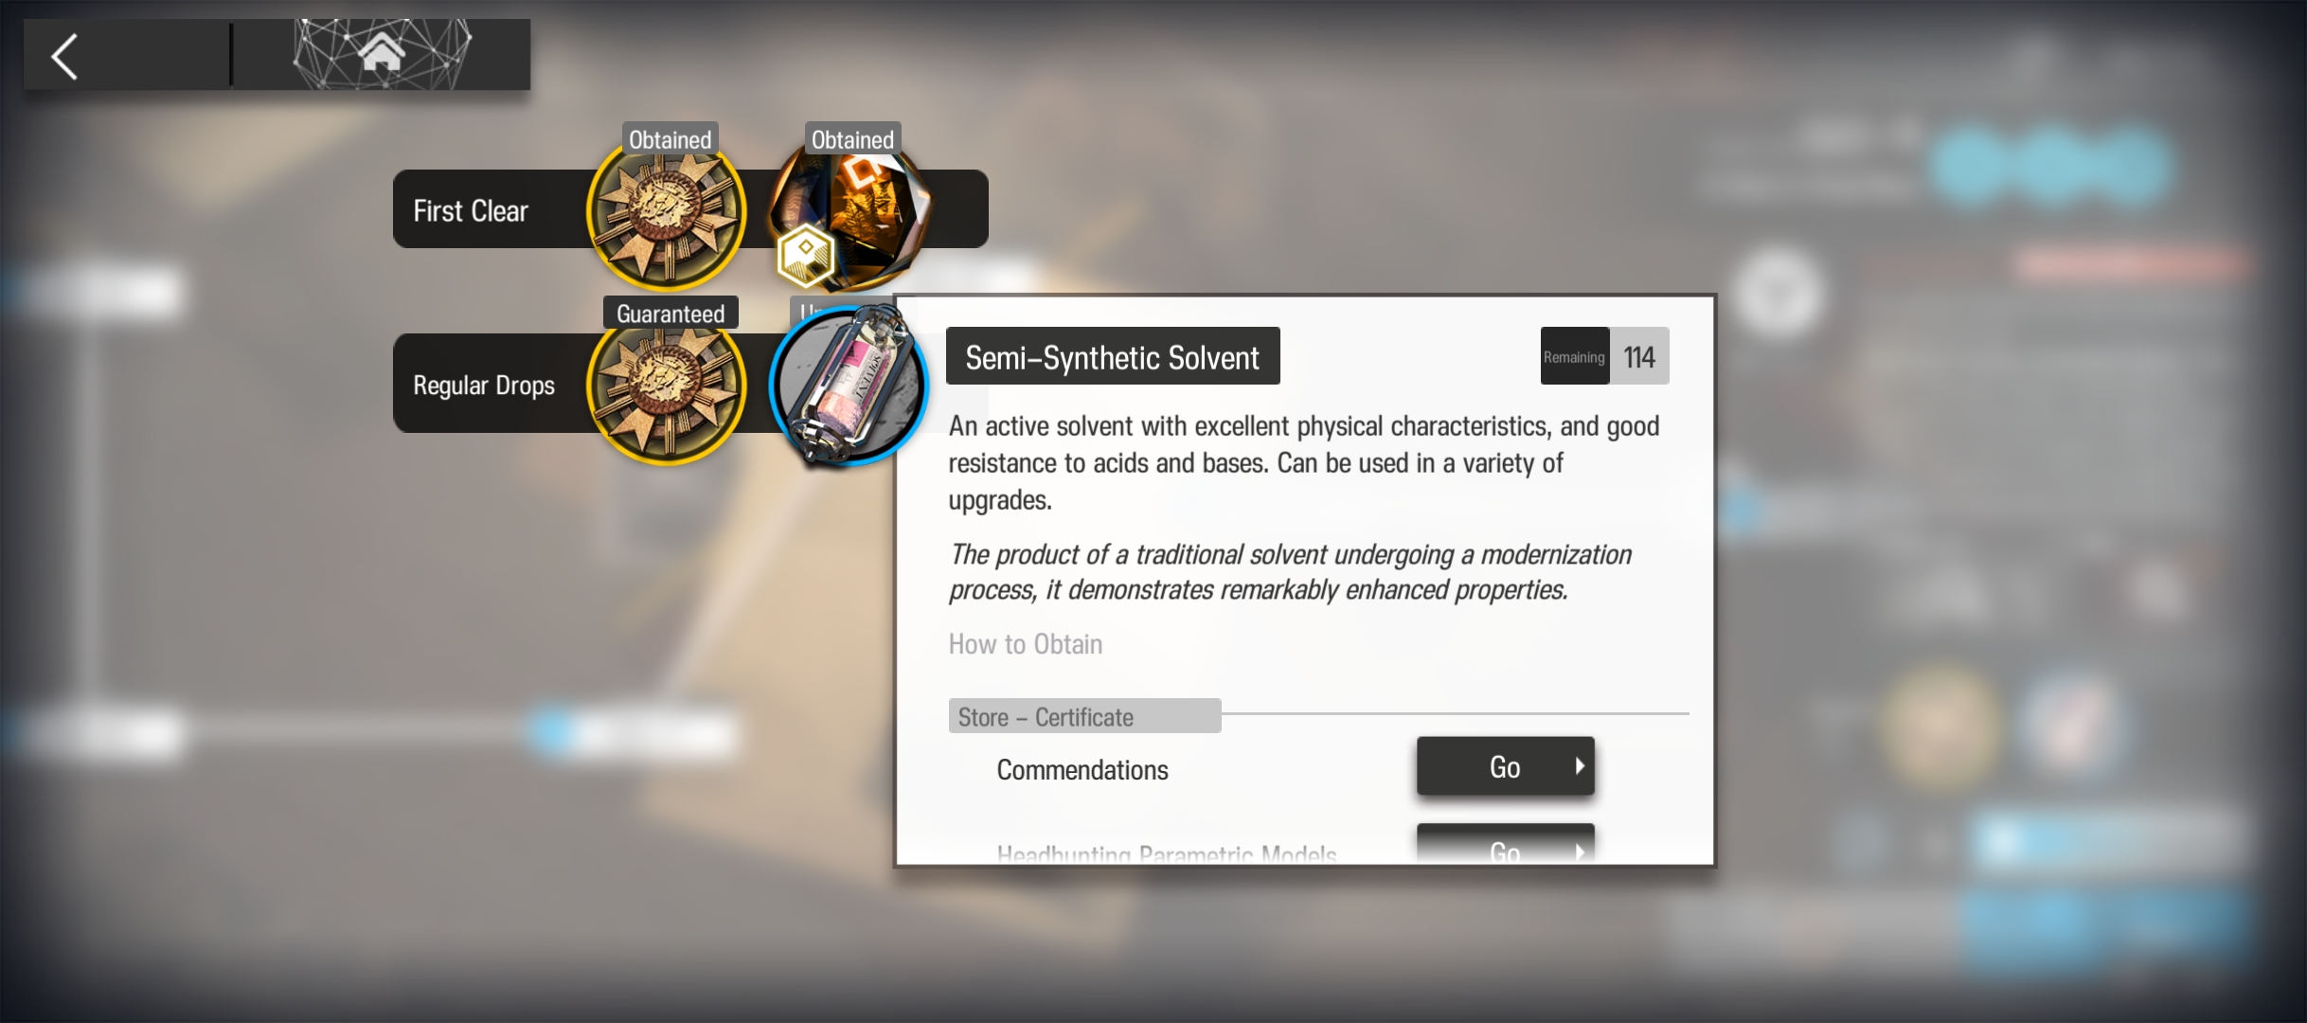2307x1023 pixels.
Task: Tap the First Clear medal reward icon
Action: pyautogui.click(x=667, y=210)
